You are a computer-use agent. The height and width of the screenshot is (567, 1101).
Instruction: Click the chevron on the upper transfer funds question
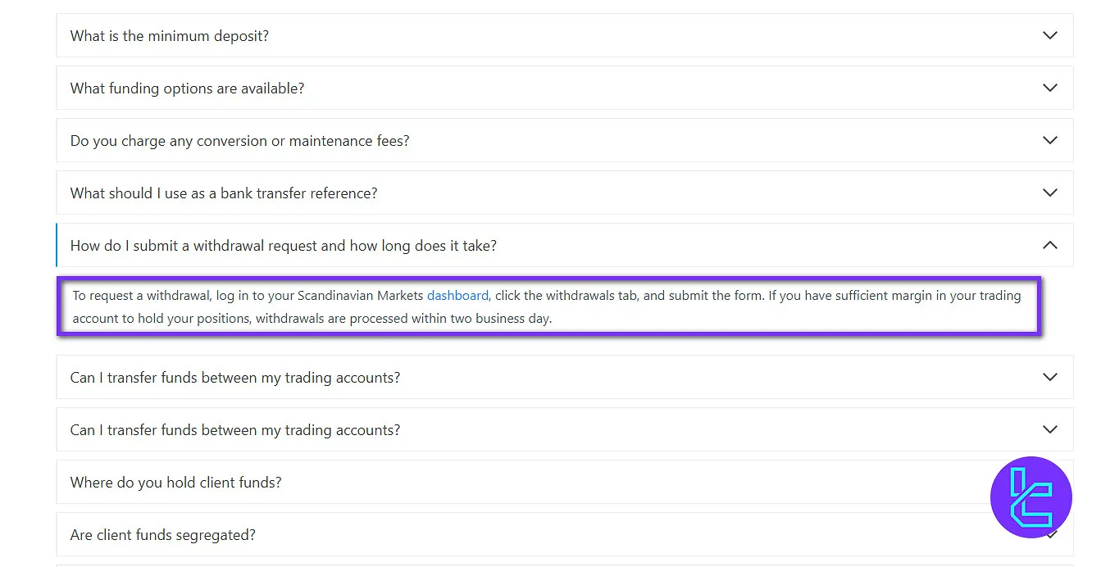(x=1049, y=378)
